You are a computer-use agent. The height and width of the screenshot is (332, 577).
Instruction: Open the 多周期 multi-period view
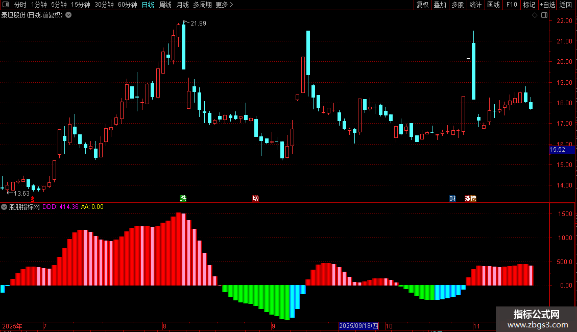click(x=202, y=5)
